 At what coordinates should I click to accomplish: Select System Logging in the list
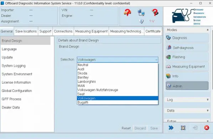tap(25, 66)
